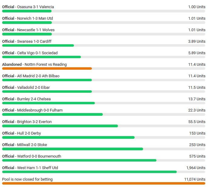Click the green bar under Brighton 3-2 Everton
The image size is (208, 187).
click(x=60, y=126)
